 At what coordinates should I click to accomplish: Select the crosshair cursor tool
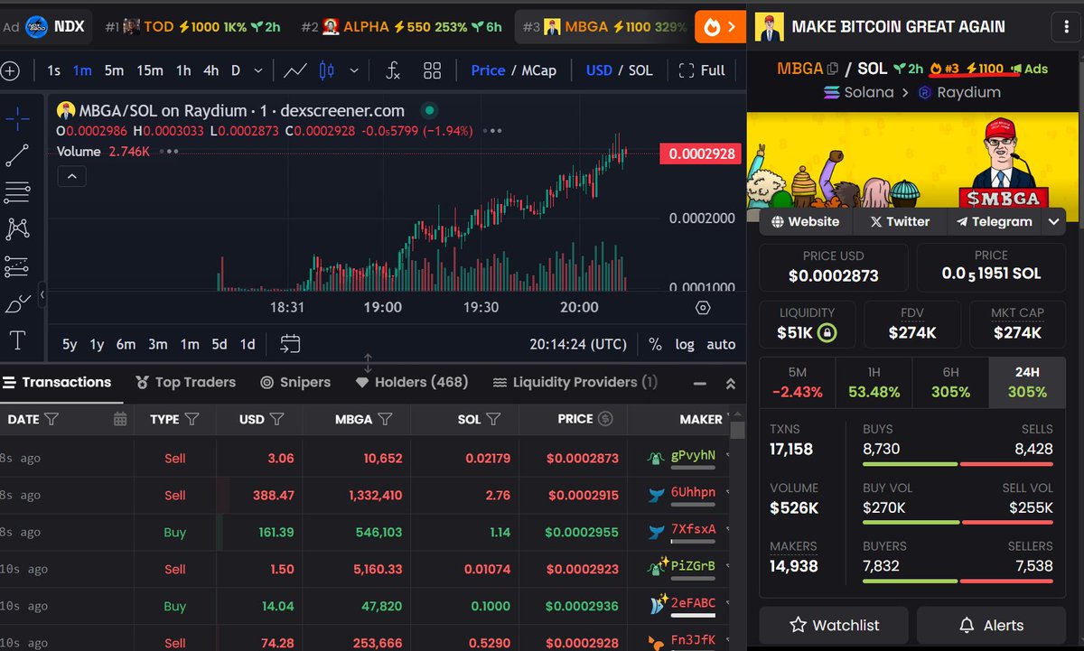coord(18,118)
